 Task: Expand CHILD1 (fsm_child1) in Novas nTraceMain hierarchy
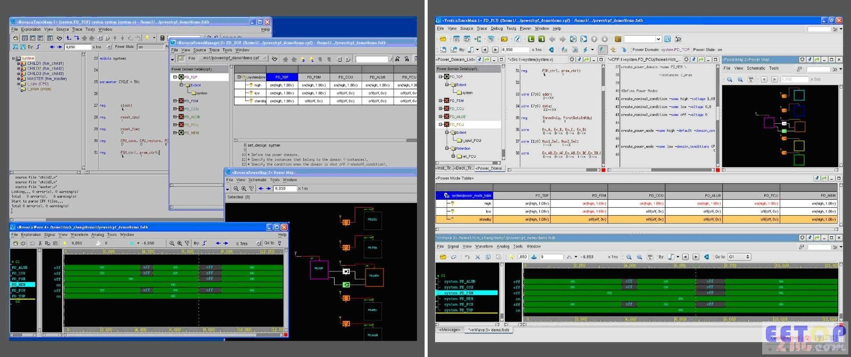click(19, 64)
